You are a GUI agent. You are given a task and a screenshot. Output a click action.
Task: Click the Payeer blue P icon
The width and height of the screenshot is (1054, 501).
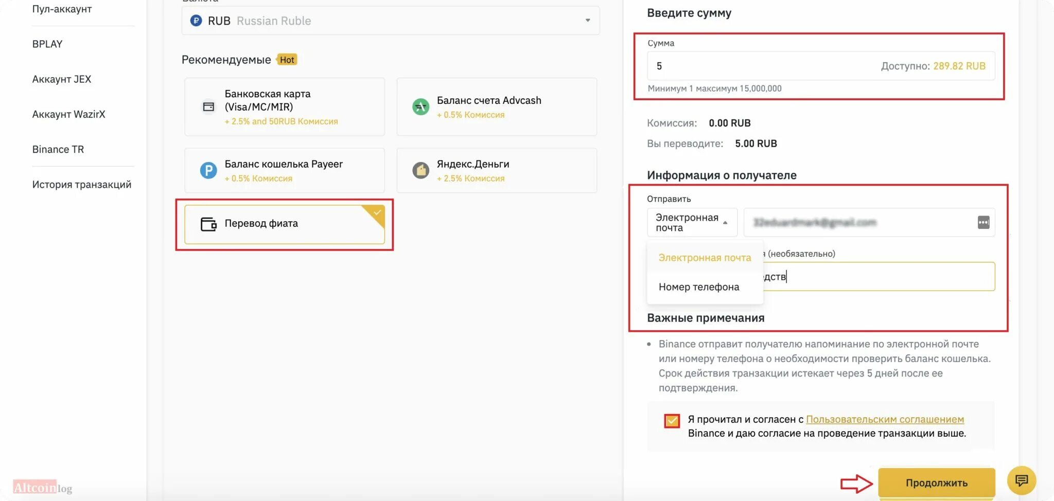pyautogui.click(x=208, y=170)
